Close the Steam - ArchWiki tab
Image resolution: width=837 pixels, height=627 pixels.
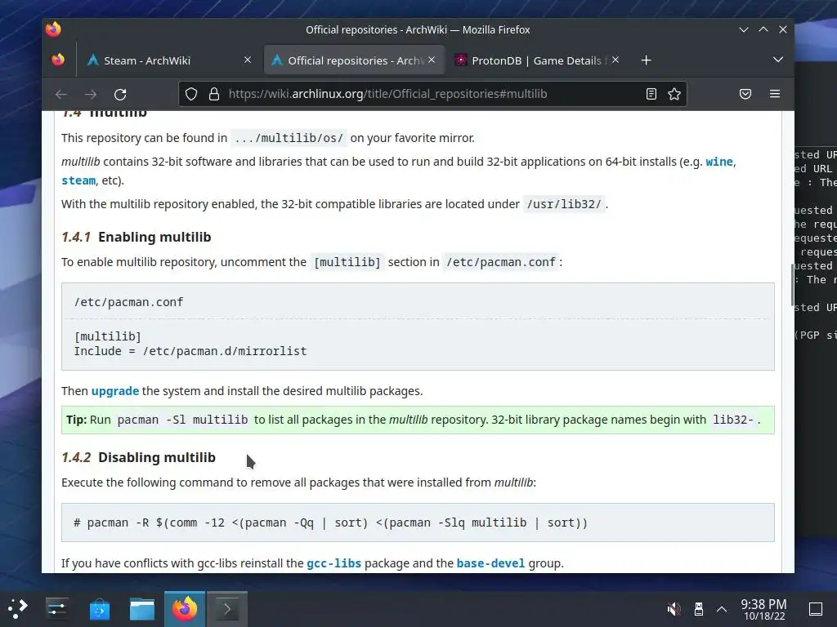click(248, 60)
